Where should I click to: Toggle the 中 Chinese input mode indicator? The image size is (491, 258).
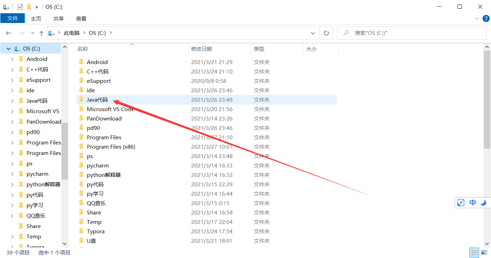click(x=473, y=203)
